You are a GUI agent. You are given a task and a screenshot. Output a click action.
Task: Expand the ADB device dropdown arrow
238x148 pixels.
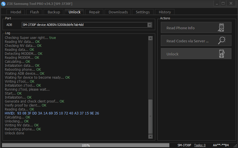149,25
